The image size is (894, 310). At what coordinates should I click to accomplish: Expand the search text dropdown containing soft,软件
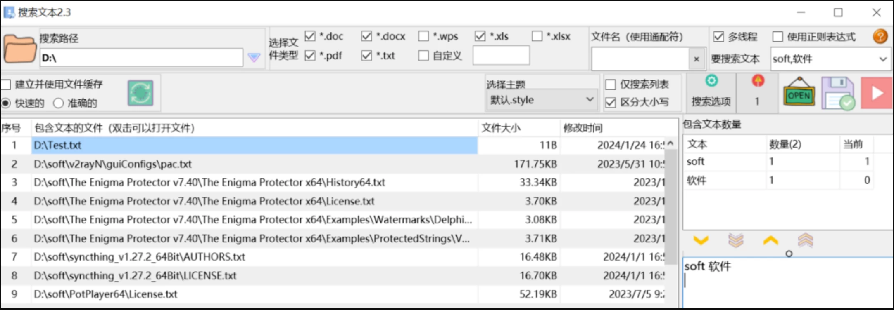(882, 59)
